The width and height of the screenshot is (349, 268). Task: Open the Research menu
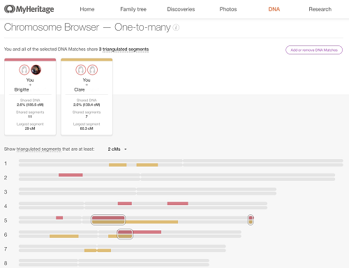[320, 9]
